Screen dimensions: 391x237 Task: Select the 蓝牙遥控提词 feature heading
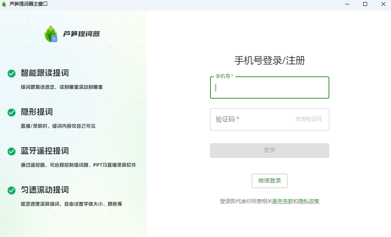click(45, 151)
